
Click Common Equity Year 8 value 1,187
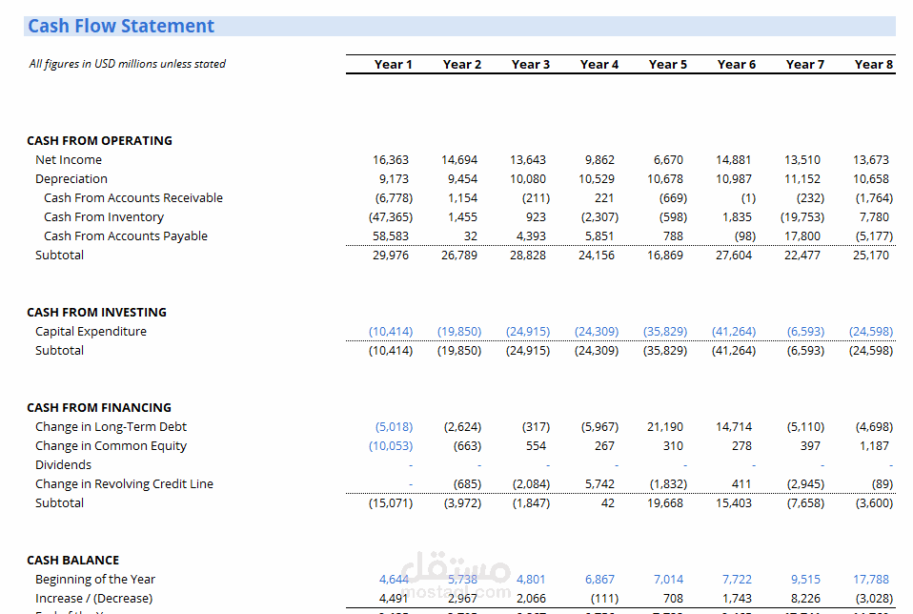coord(874,445)
